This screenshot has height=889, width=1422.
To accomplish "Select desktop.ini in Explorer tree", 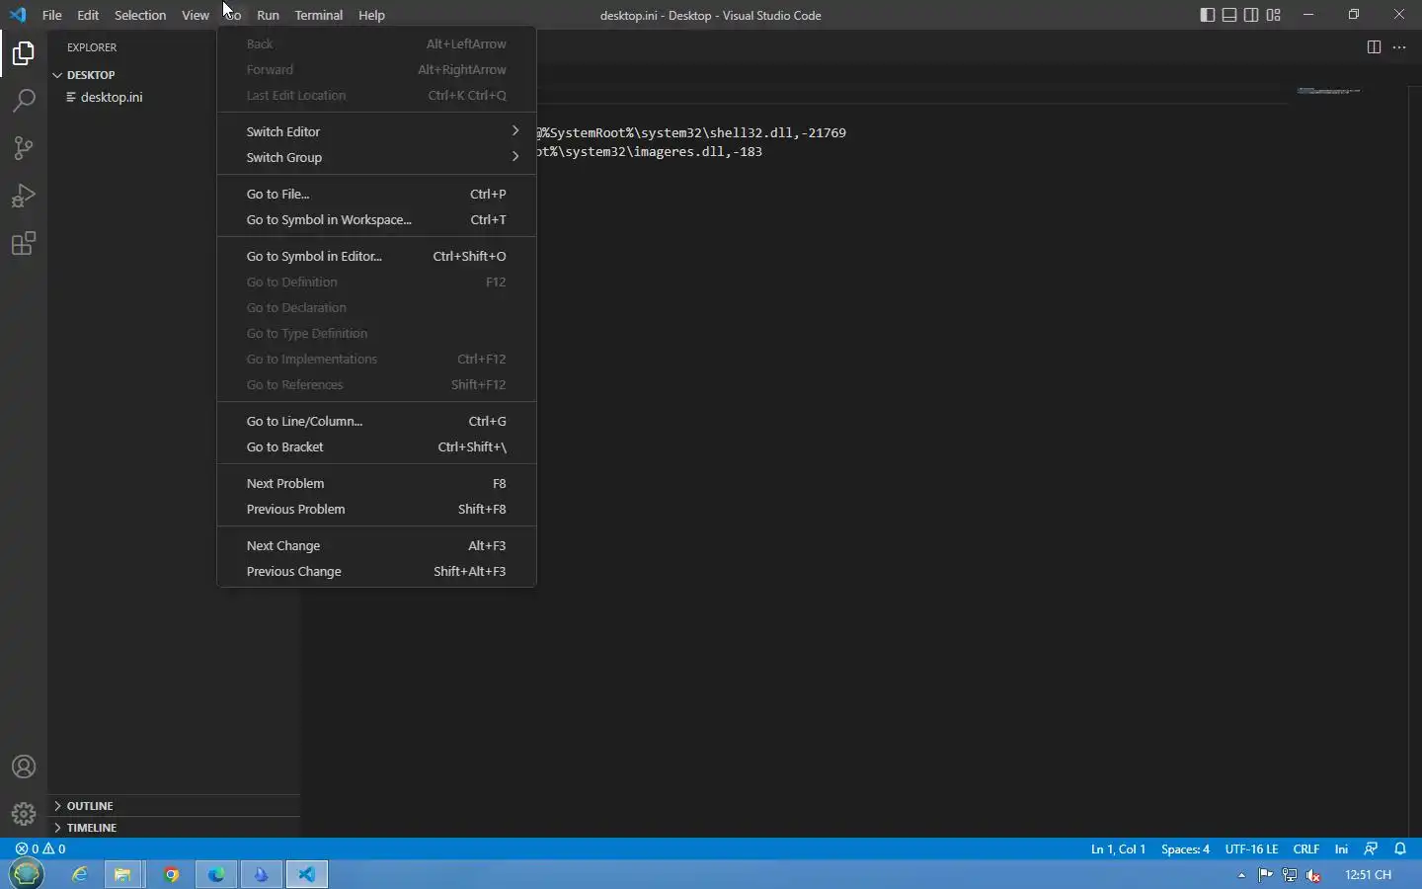I will [174, 97].
